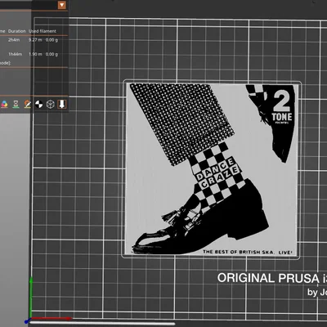Select the 1h44m duration value
327x327 pixels.
15,54
